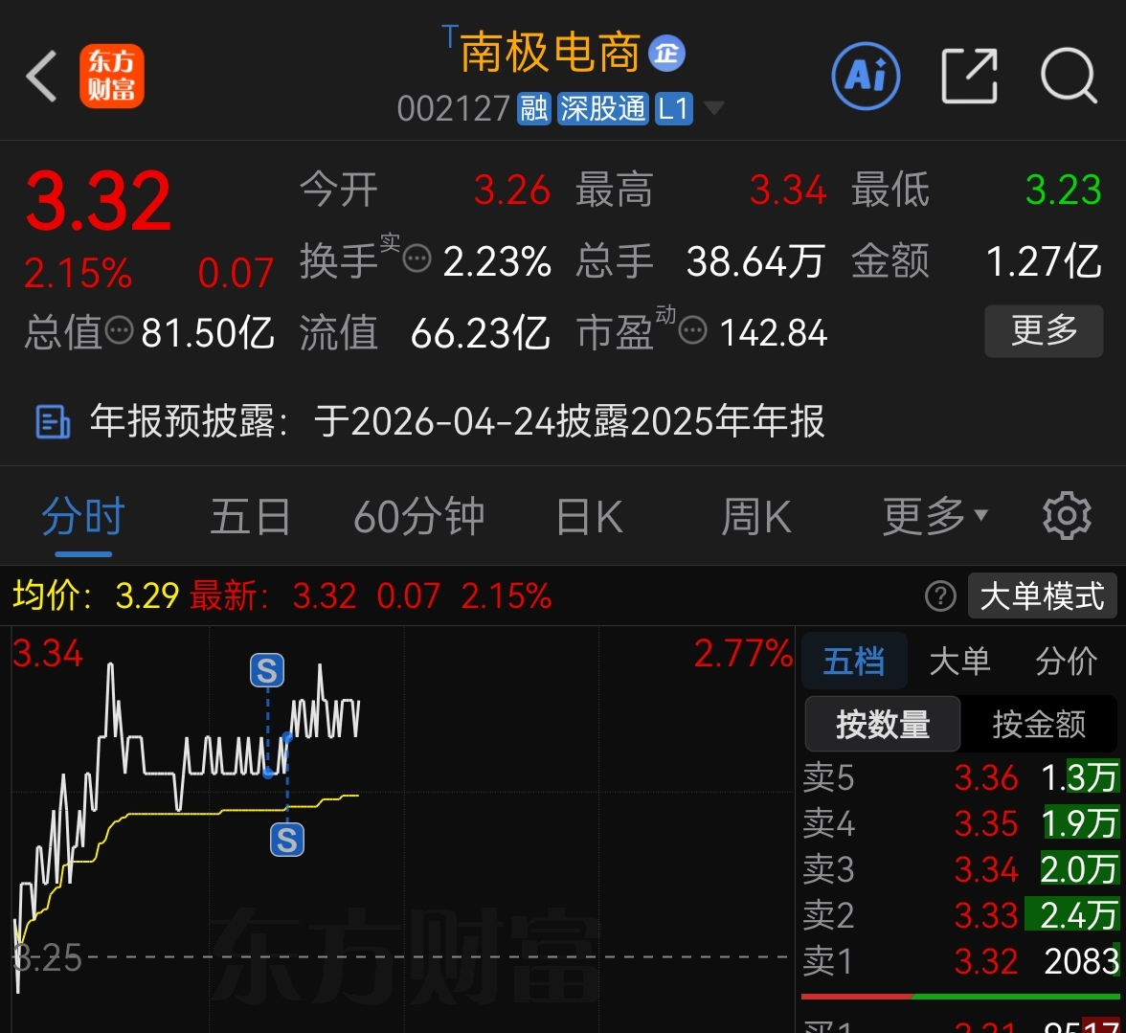Expand the dropdown arrow beside L1

pos(714,109)
